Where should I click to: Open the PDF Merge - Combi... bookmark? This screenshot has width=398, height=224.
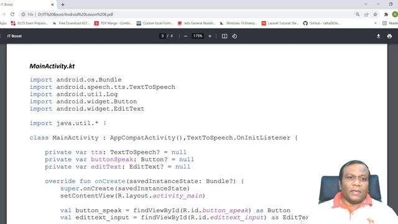tap(113, 23)
